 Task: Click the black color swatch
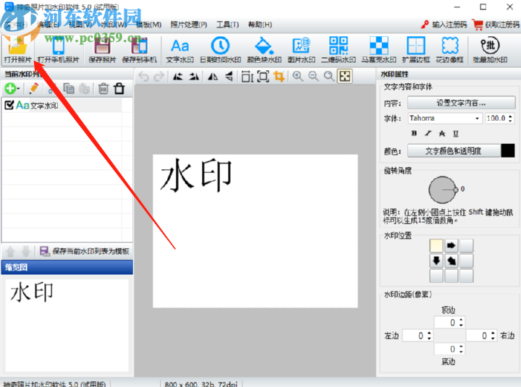[508, 150]
